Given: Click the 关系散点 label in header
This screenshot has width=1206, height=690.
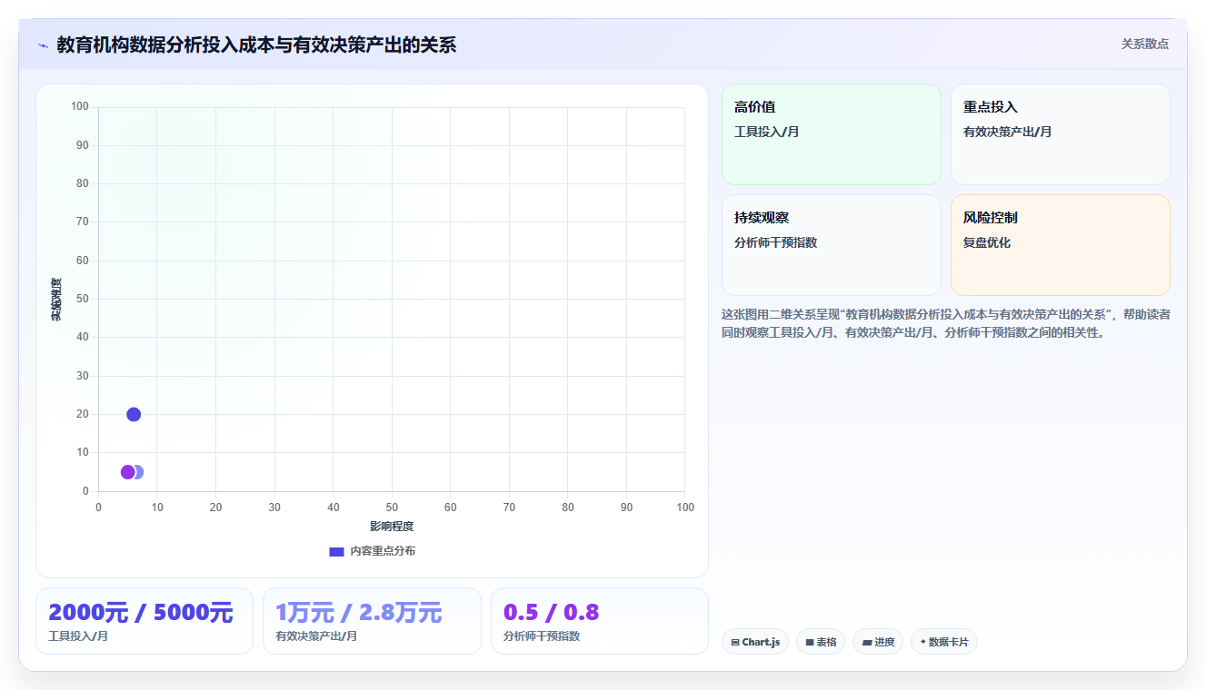Looking at the screenshot, I should (x=1144, y=44).
